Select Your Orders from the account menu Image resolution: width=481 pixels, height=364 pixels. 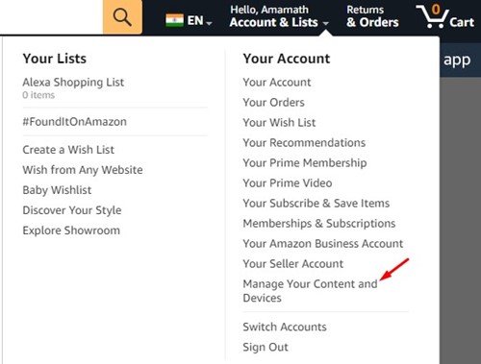(x=273, y=103)
